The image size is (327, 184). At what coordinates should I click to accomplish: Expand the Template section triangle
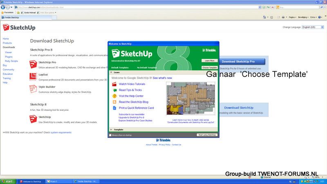click(x=111, y=130)
